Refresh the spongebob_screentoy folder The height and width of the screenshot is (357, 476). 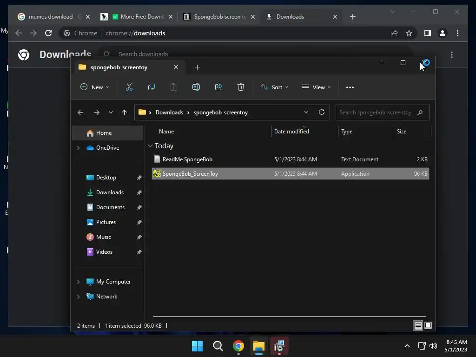pos(322,112)
